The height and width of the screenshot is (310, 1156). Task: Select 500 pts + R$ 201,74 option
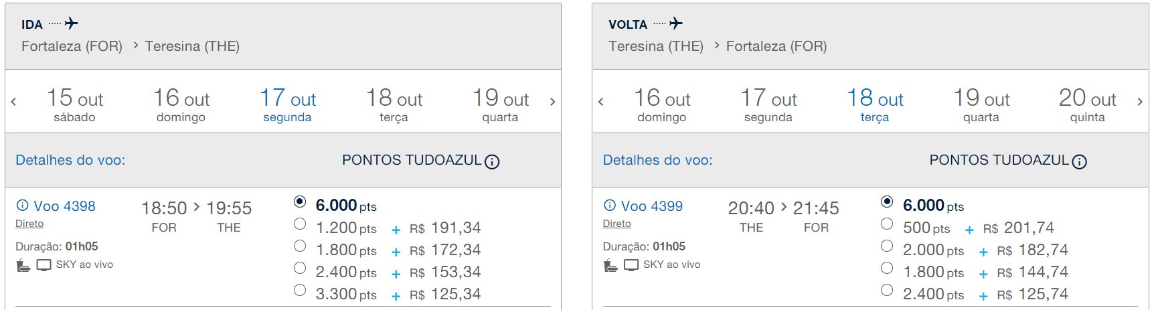[887, 224]
